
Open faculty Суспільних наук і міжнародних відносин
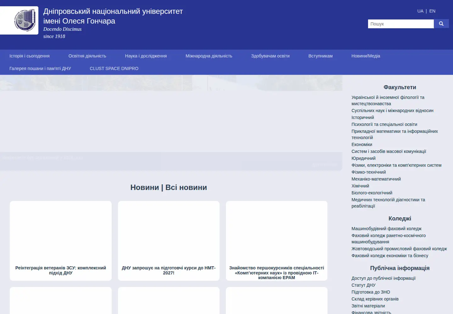[392, 111]
